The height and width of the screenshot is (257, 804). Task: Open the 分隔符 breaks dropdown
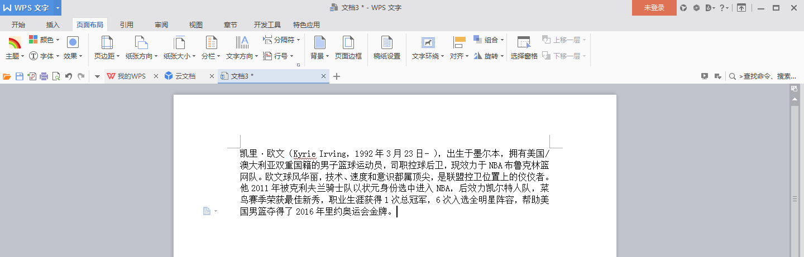pos(281,40)
